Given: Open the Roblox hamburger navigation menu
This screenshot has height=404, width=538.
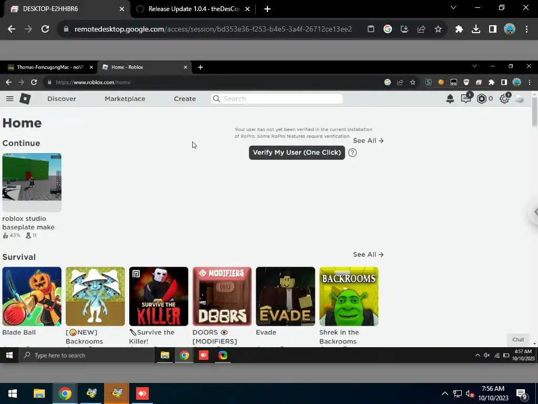Looking at the screenshot, I should [x=9, y=99].
